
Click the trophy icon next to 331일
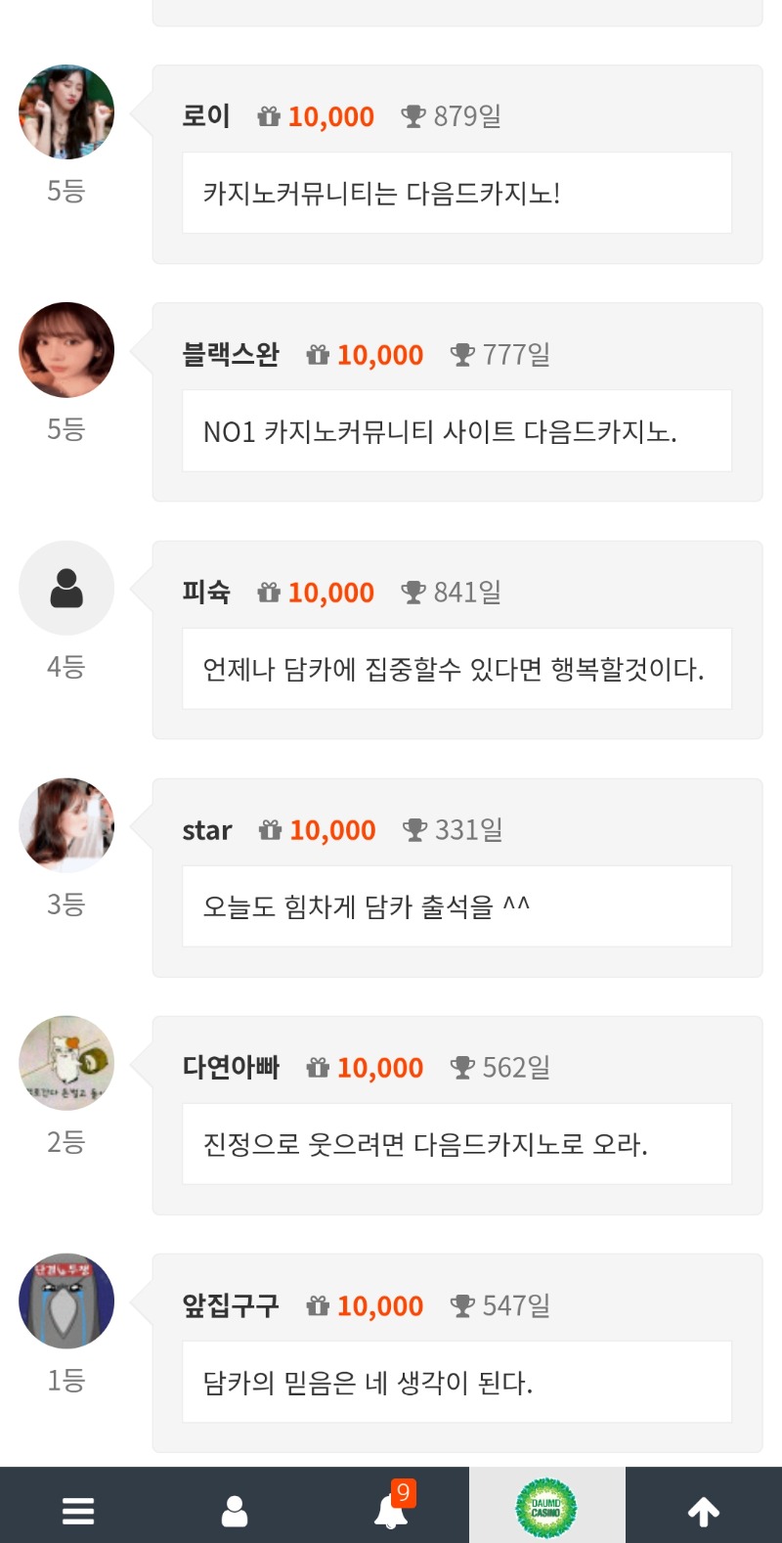click(415, 830)
